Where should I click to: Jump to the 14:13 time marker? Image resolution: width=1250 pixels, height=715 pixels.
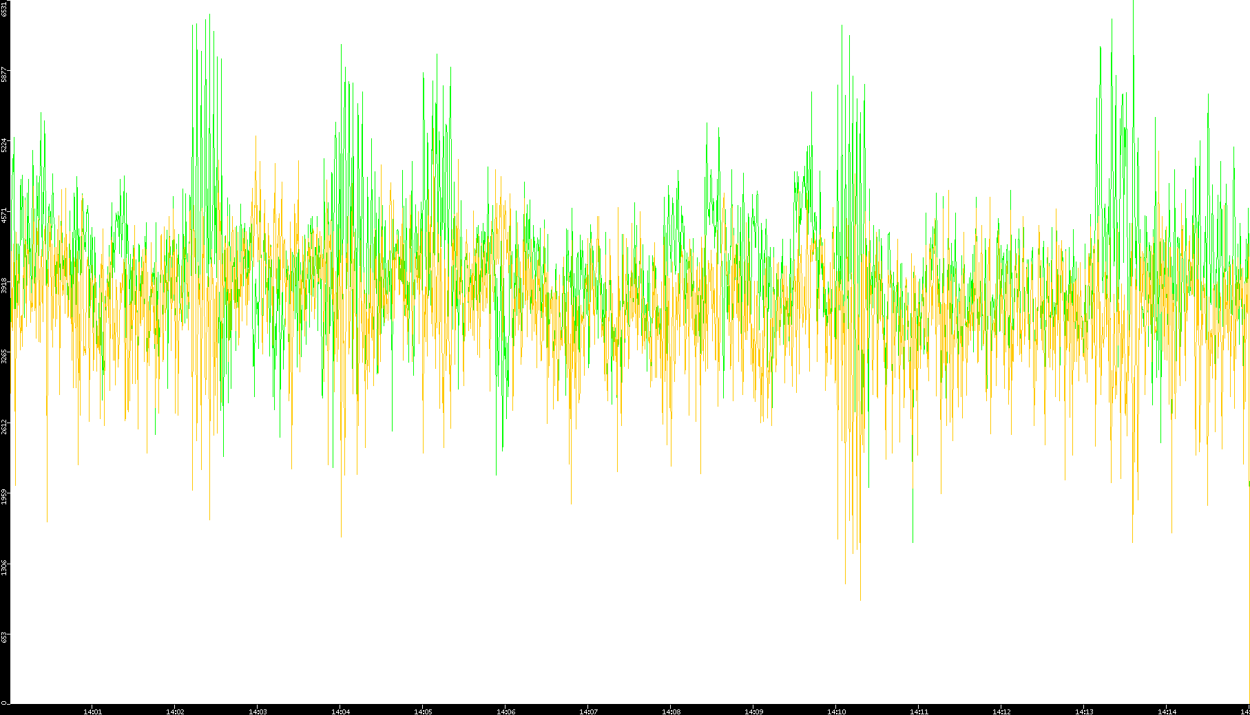[x=1084, y=712]
